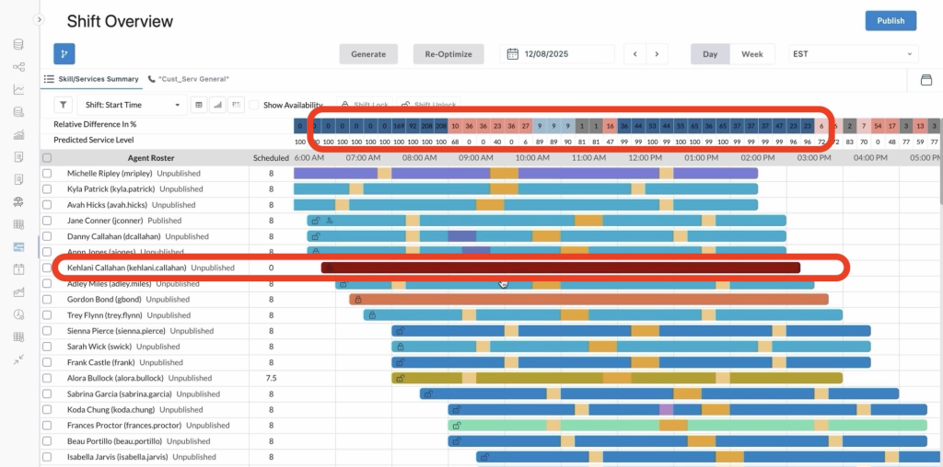Go to the next day arrow
The width and height of the screenshot is (943, 467).
tap(657, 54)
